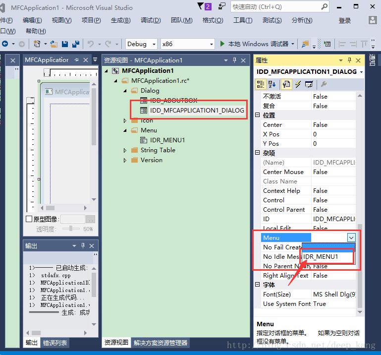The width and height of the screenshot is (381, 355).
Task: Start debugging with the green play icon
Action: pyautogui.click(x=222, y=44)
